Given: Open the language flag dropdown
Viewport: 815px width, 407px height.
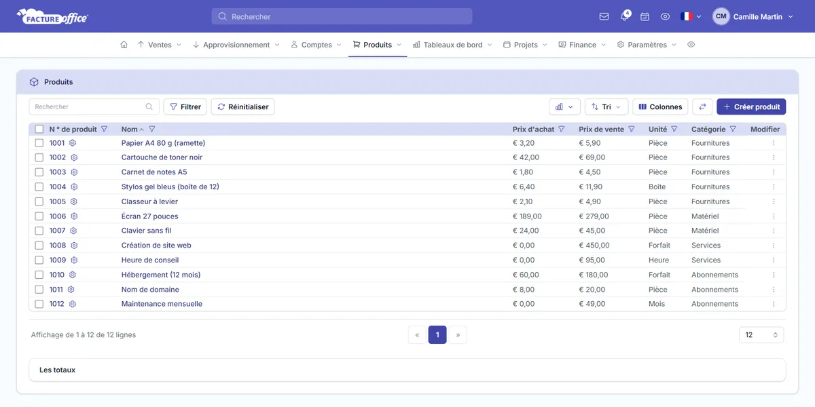Looking at the screenshot, I should click(x=691, y=16).
